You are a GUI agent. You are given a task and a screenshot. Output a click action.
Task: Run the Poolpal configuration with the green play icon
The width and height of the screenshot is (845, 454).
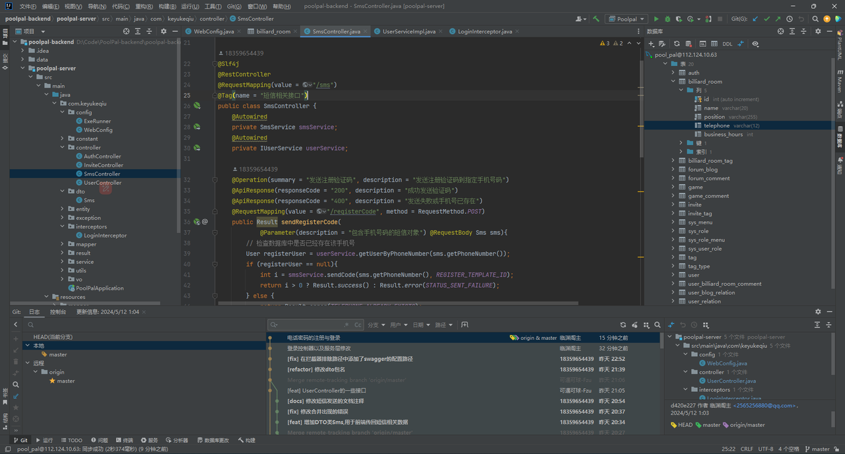pyautogui.click(x=656, y=19)
